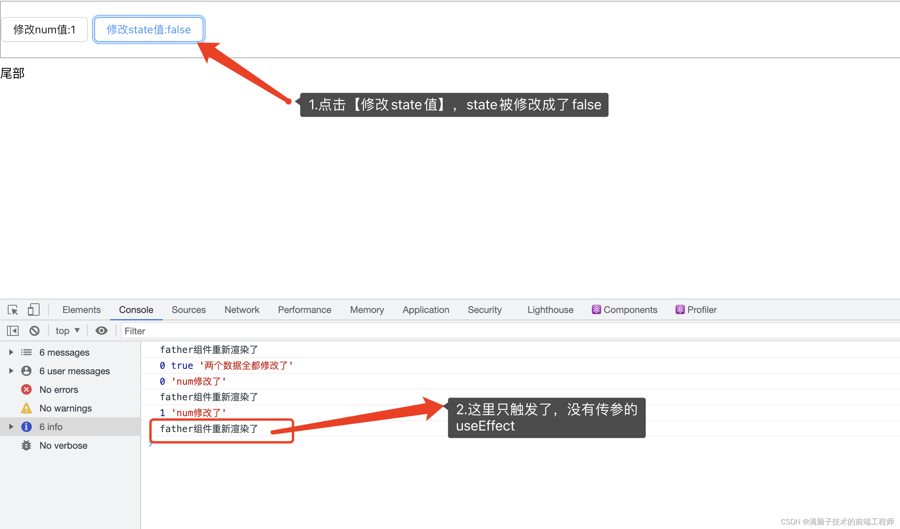Image resolution: width=900 pixels, height=529 pixels.
Task: Open the React Components tab
Action: (x=625, y=310)
